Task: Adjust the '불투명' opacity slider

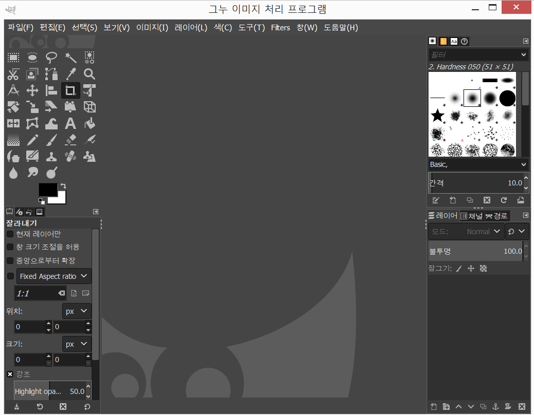Action: [x=475, y=251]
